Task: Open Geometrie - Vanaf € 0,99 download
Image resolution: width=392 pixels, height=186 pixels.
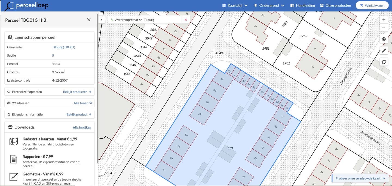Action: point(43,174)
